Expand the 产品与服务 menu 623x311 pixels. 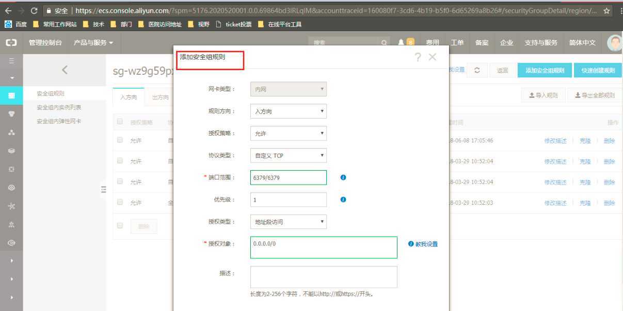click(x=93, y=43)
